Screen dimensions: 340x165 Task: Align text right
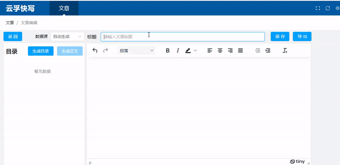coord(230,51)
